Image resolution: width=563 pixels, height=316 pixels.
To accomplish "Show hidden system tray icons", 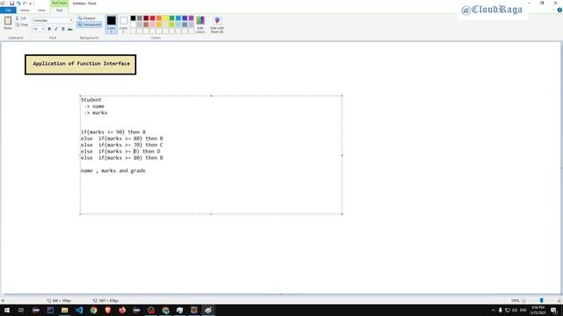I will click(x=493, y=310).
